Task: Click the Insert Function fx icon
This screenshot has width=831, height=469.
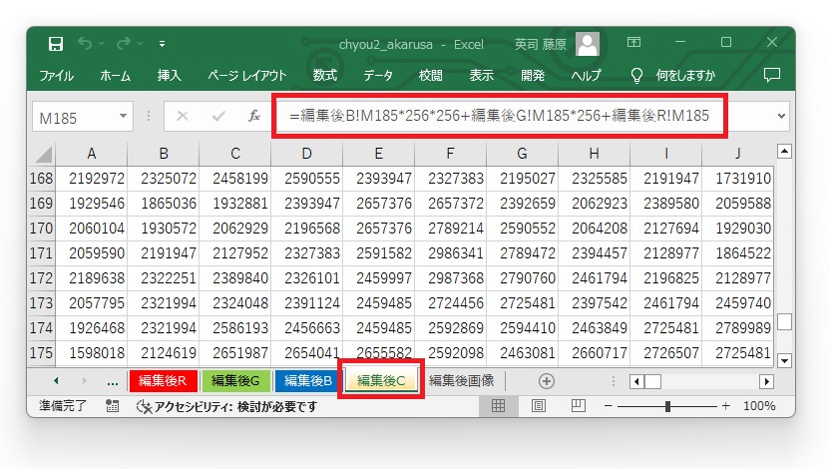Action: pyautogui.click(x=253, y=116)
